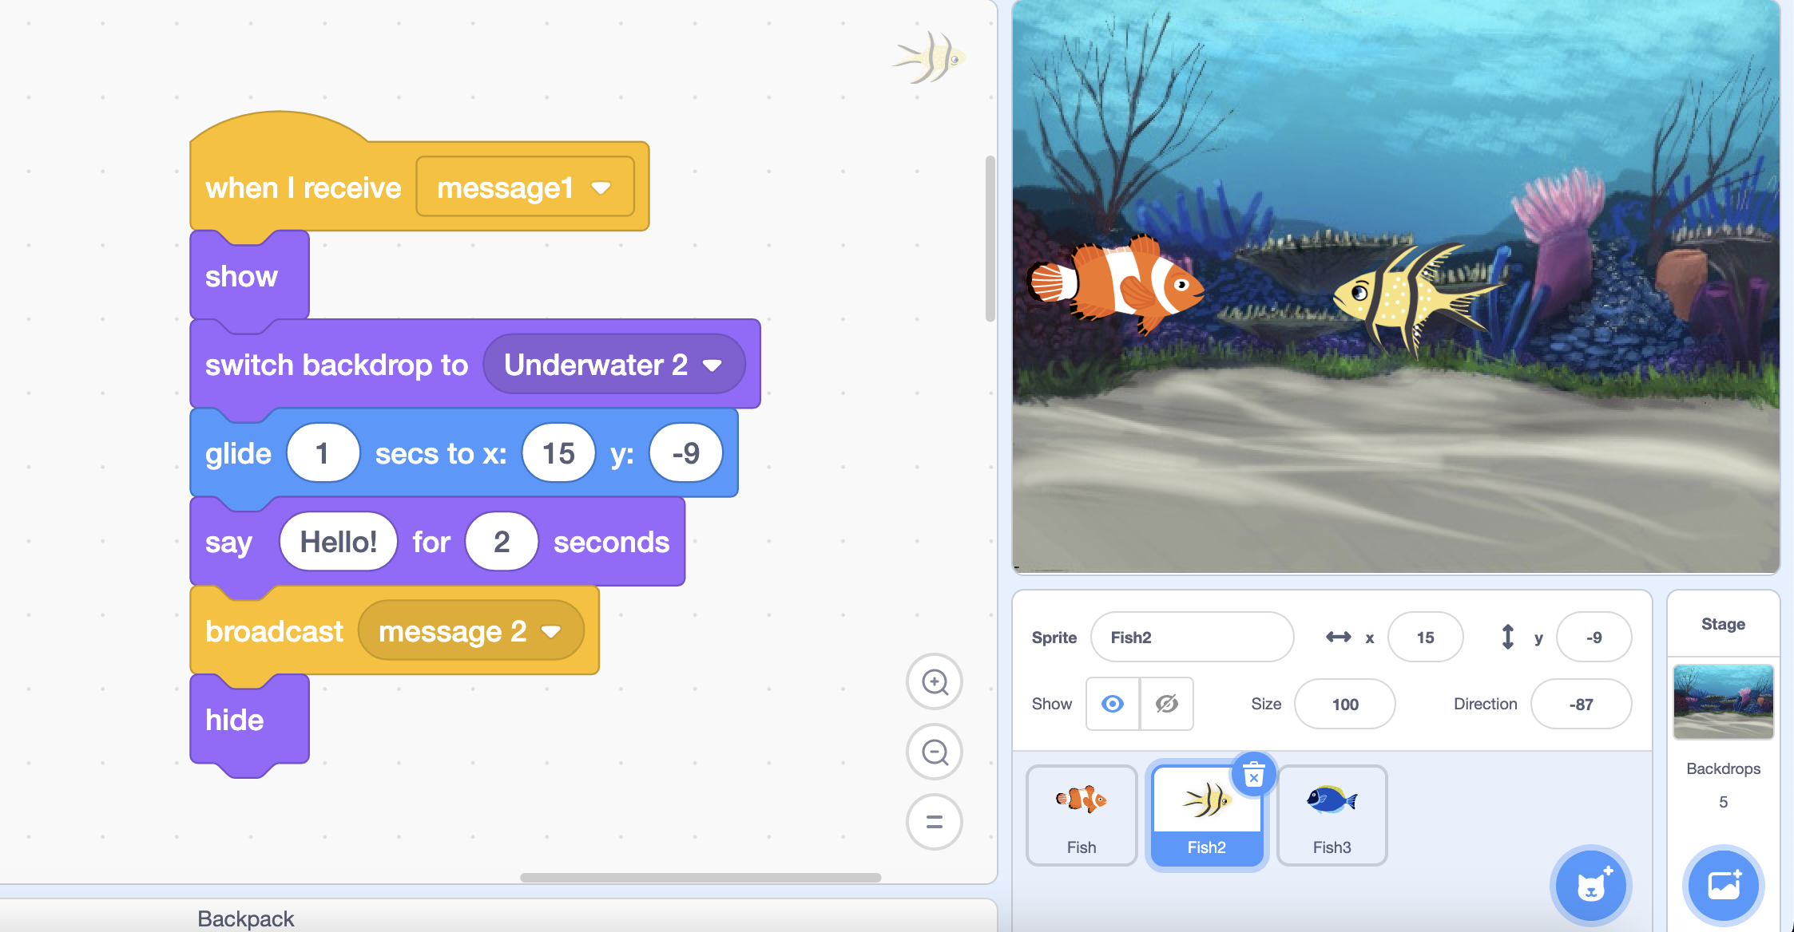This screenshot has width=1794, height=932.
Task: Zoom in on the code area
Action: (935, 682)
